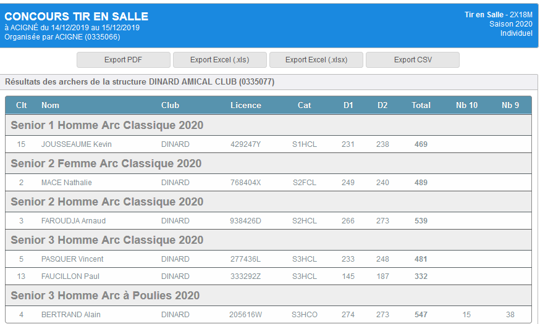The image size is (540, 324).
Task: Click the Licence column header
Action: pos(245,105)
